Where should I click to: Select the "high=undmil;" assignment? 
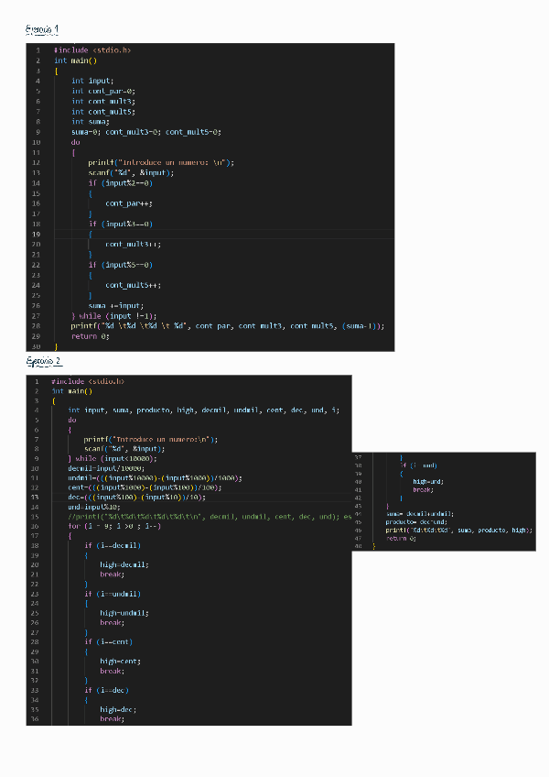[x=124, y=612]
